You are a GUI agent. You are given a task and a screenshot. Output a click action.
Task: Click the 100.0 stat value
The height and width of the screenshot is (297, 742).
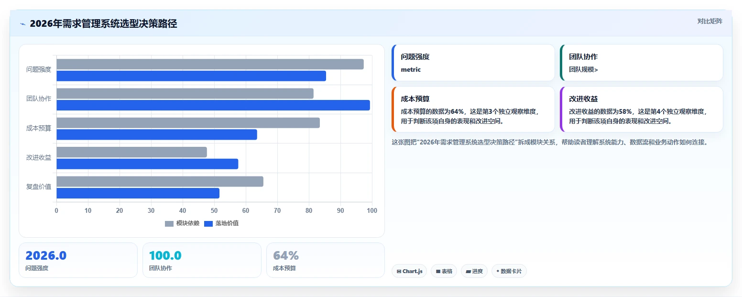tap(165, 256)
